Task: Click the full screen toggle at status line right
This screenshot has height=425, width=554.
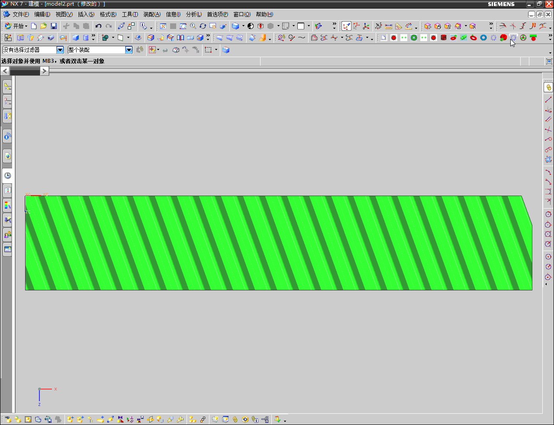Action: (x=549, y=61)
